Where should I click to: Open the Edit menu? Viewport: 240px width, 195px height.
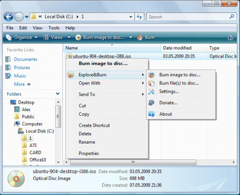click(23, 28)
